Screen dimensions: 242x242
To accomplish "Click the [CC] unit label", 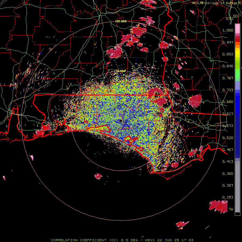I will pyautogui.click(x=230, y=19).
